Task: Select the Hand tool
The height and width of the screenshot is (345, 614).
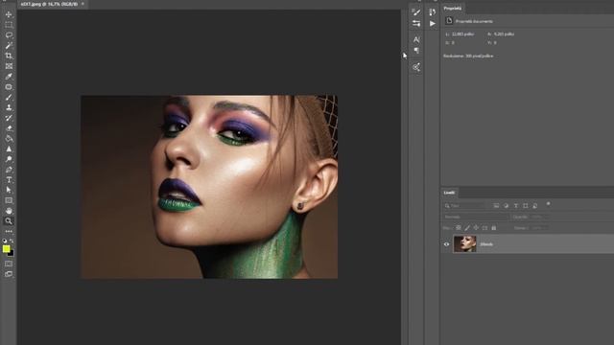Action: pos(9,211)
